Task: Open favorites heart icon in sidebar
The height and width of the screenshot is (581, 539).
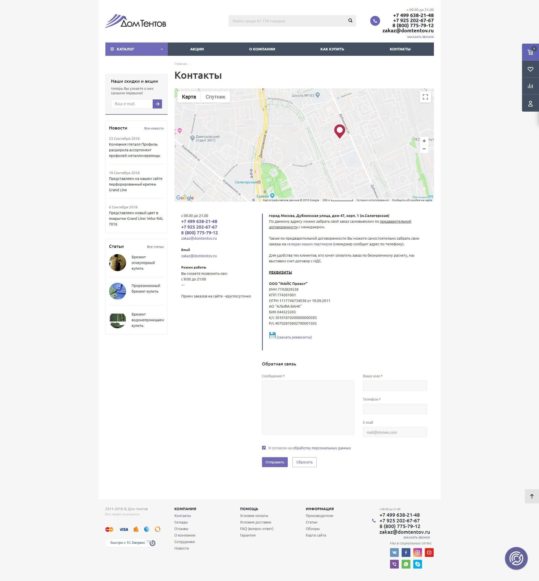Action: click(x=530, y=69)
